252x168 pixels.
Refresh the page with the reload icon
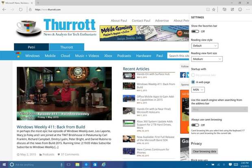pyautogui.click(x=21, y=9)
